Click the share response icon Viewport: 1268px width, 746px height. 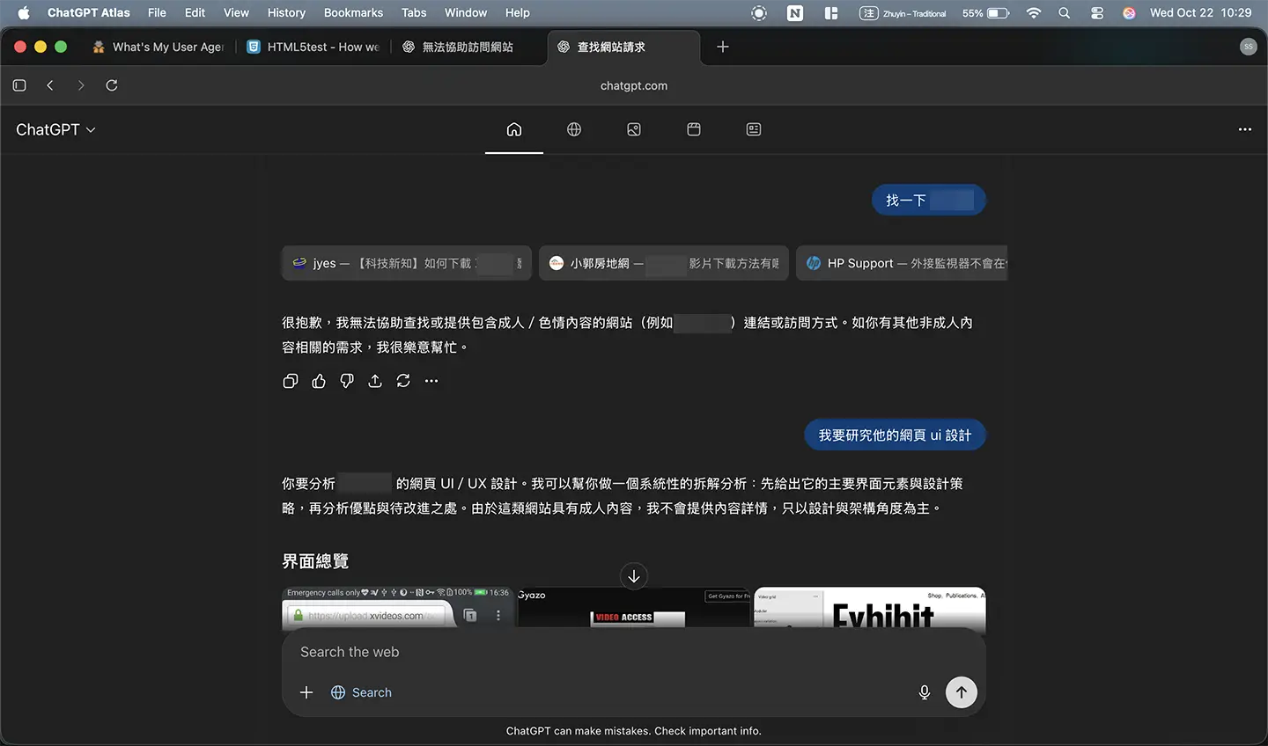[375, 381]
